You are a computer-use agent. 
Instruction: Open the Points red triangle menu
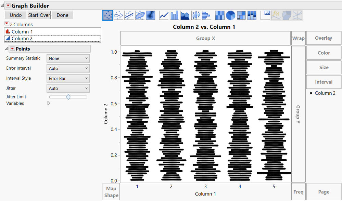point(12,49)
